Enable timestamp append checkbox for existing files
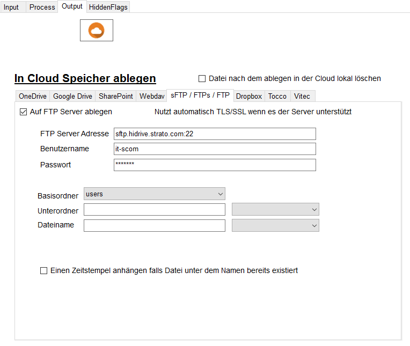 pos(44,271)
